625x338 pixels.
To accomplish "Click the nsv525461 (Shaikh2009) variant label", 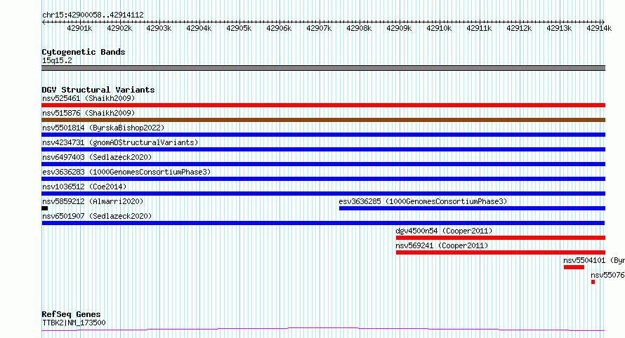I will [88, 98].
